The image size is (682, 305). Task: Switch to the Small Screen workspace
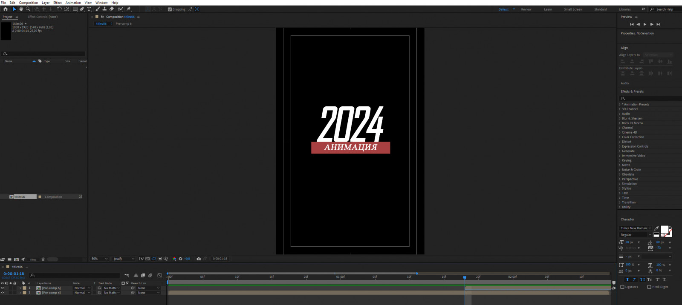[573, 9]
